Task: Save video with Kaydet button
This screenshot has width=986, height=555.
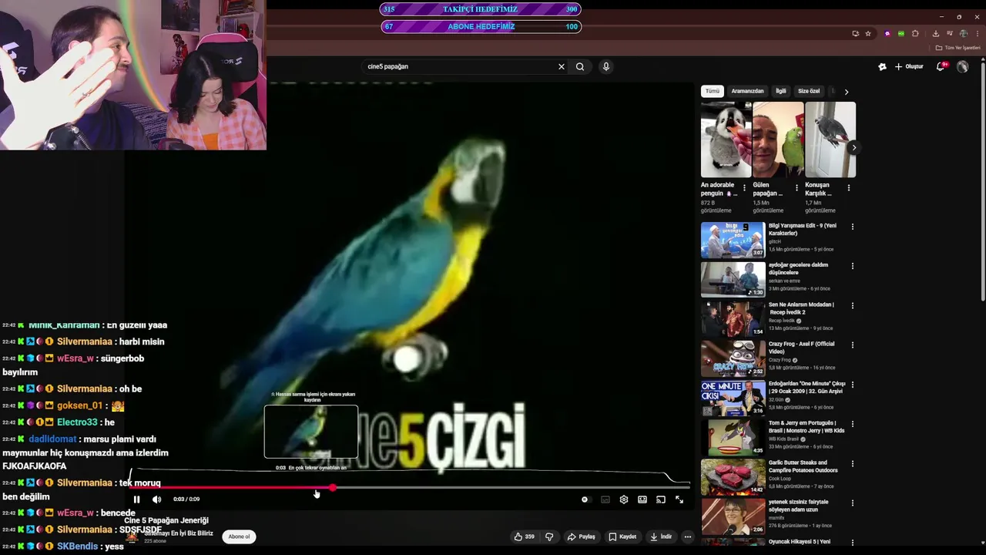Action: (x=622, y=536)
